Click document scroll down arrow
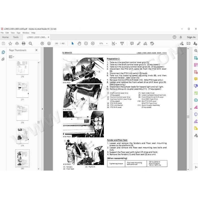The width and height of the screenshot is (198, 198). 188,169
